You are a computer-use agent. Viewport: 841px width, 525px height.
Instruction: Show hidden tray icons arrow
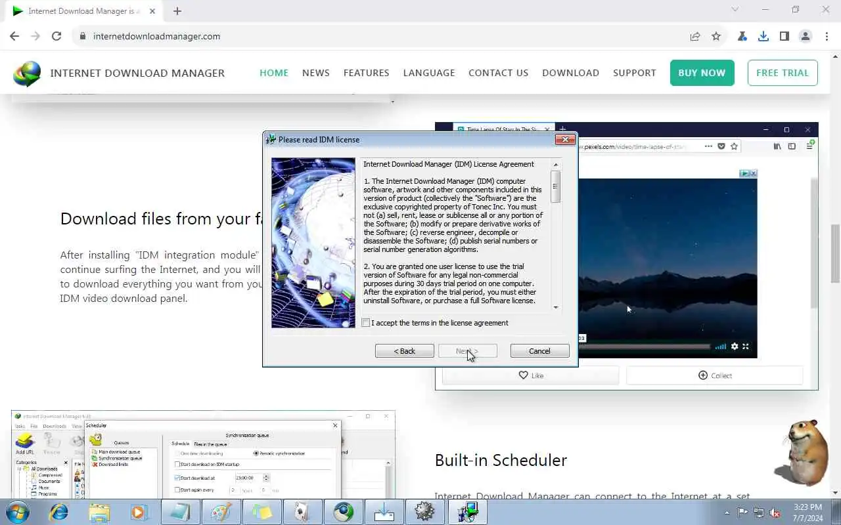[727, 513]
